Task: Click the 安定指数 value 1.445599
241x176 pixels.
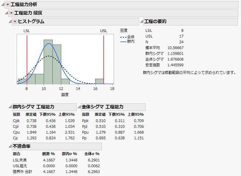Action: tap(176, 65)
